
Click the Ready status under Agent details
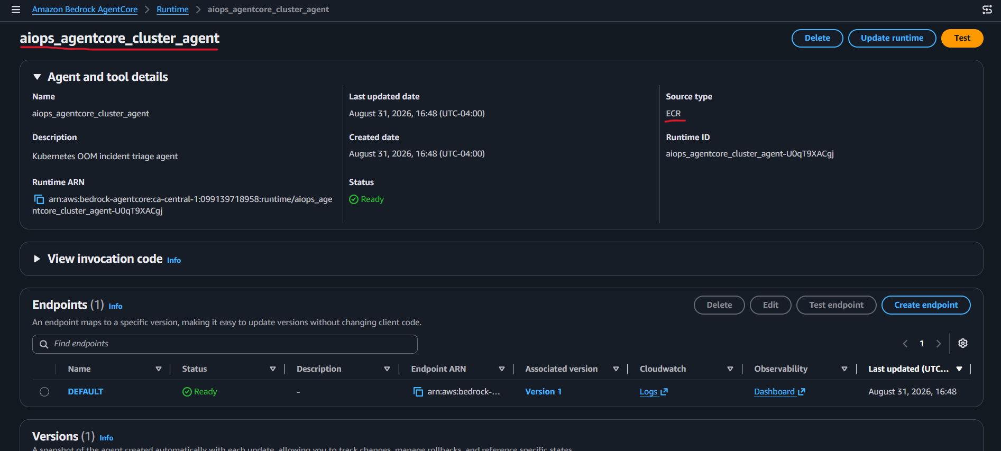[x=366, y=199]
